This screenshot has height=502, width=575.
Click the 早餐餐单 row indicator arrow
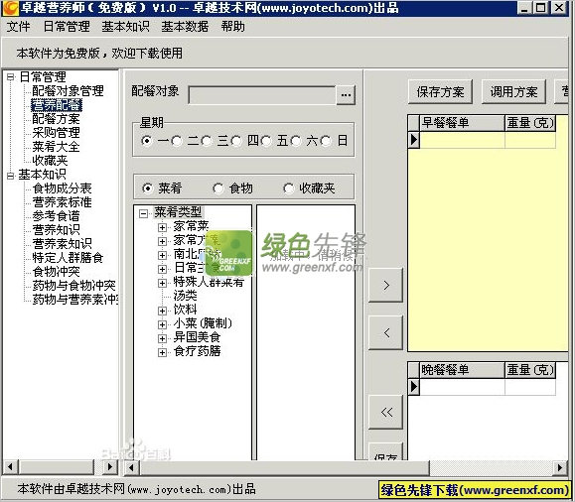[x=414, y=140]
